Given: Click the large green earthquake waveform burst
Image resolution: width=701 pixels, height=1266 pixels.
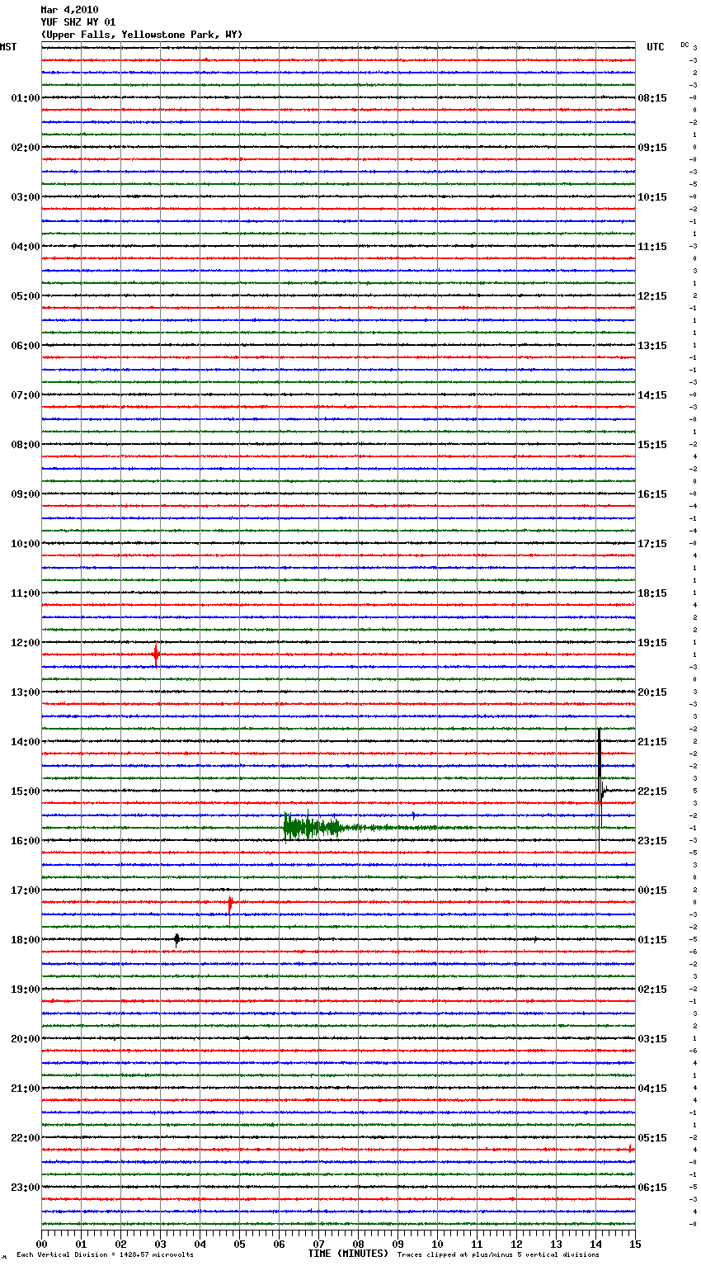Looking at the screenshot, I should coord(313,827).
